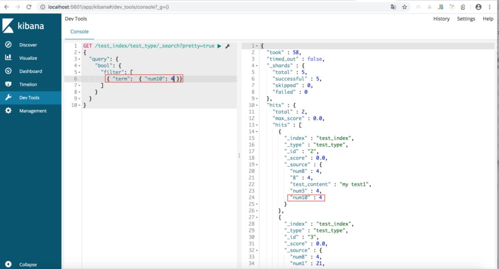Collapse the "hits" object at response line 10
Viewport: 499px width, 269px height.
pos(257,105)
